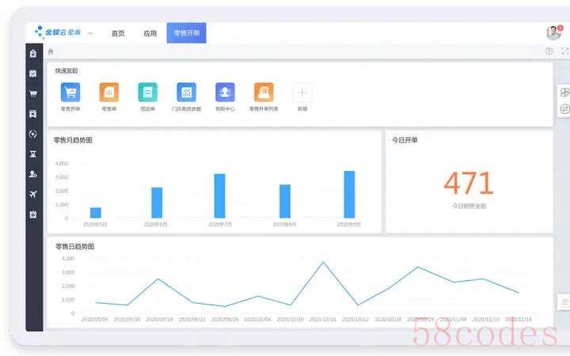The width and height of the screenshot is (570, 356).
Task: Click the circular help icon near top right
Action: (x=549, y=51)
